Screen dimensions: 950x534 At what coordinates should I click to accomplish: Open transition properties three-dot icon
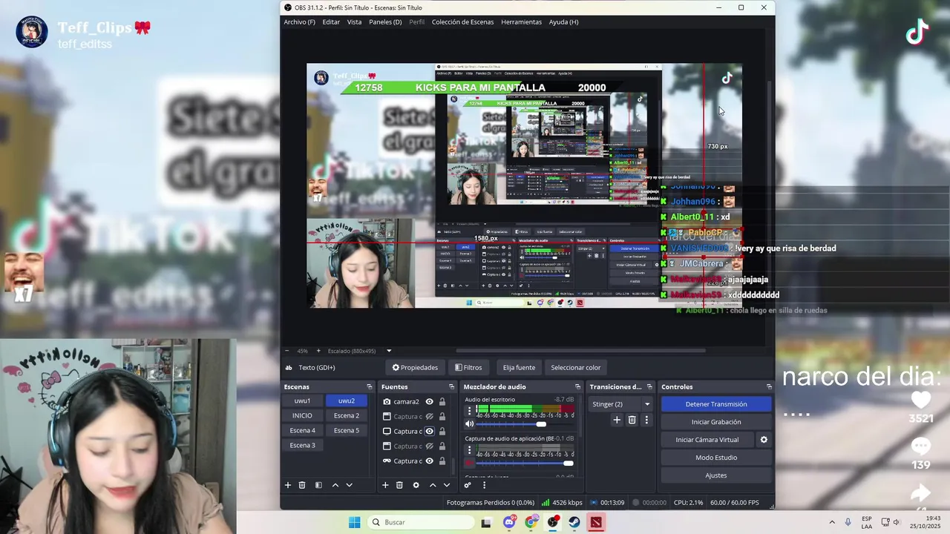click(646, 420)
